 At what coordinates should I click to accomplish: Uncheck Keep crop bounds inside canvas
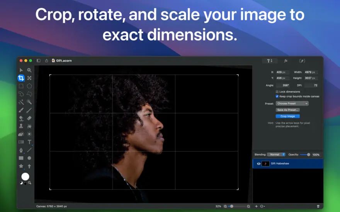pos(277,96)
